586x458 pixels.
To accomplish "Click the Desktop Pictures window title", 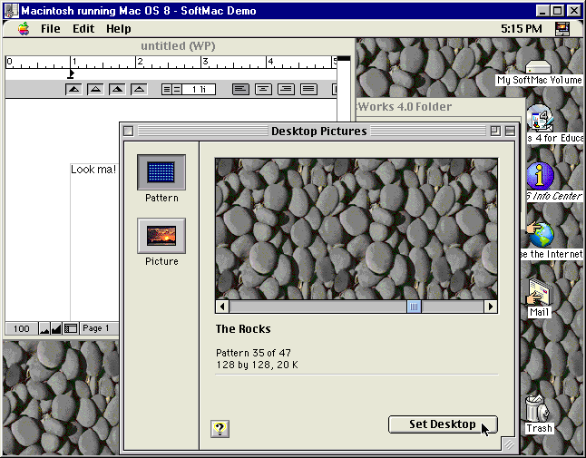I will pyautogui.click(x=318, y=132).
